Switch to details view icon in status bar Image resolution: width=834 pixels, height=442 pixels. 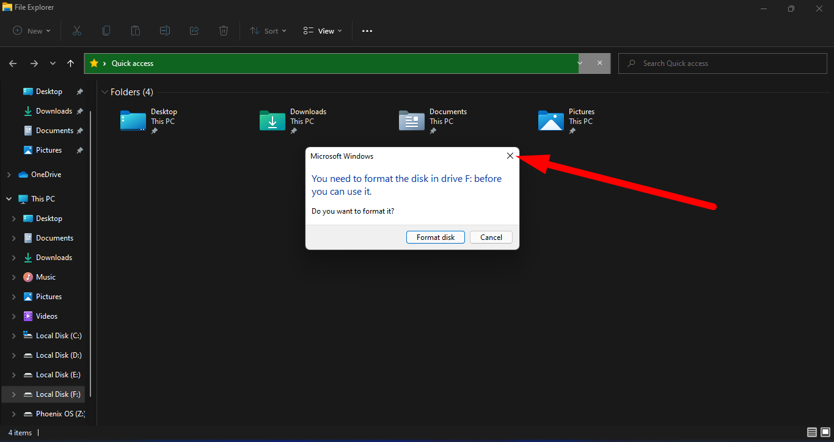click(812, 433)
